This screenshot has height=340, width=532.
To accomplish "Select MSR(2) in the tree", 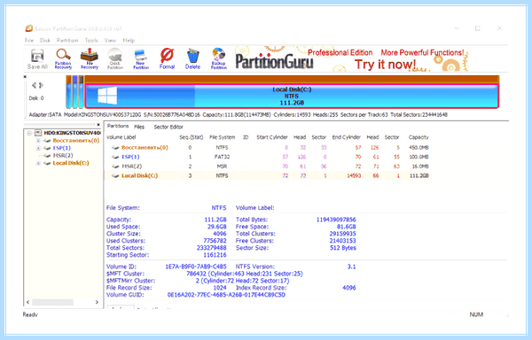I will pos(63,156).
